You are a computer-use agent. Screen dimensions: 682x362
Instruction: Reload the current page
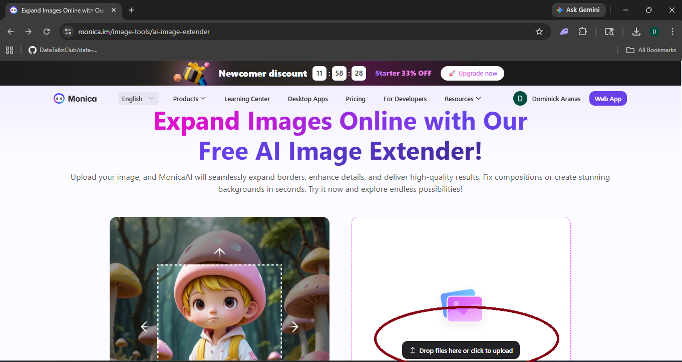47,32
